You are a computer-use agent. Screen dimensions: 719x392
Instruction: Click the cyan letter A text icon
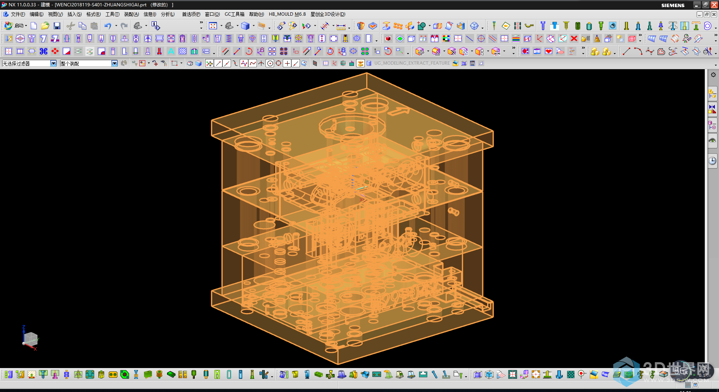[x=171, y=51]
